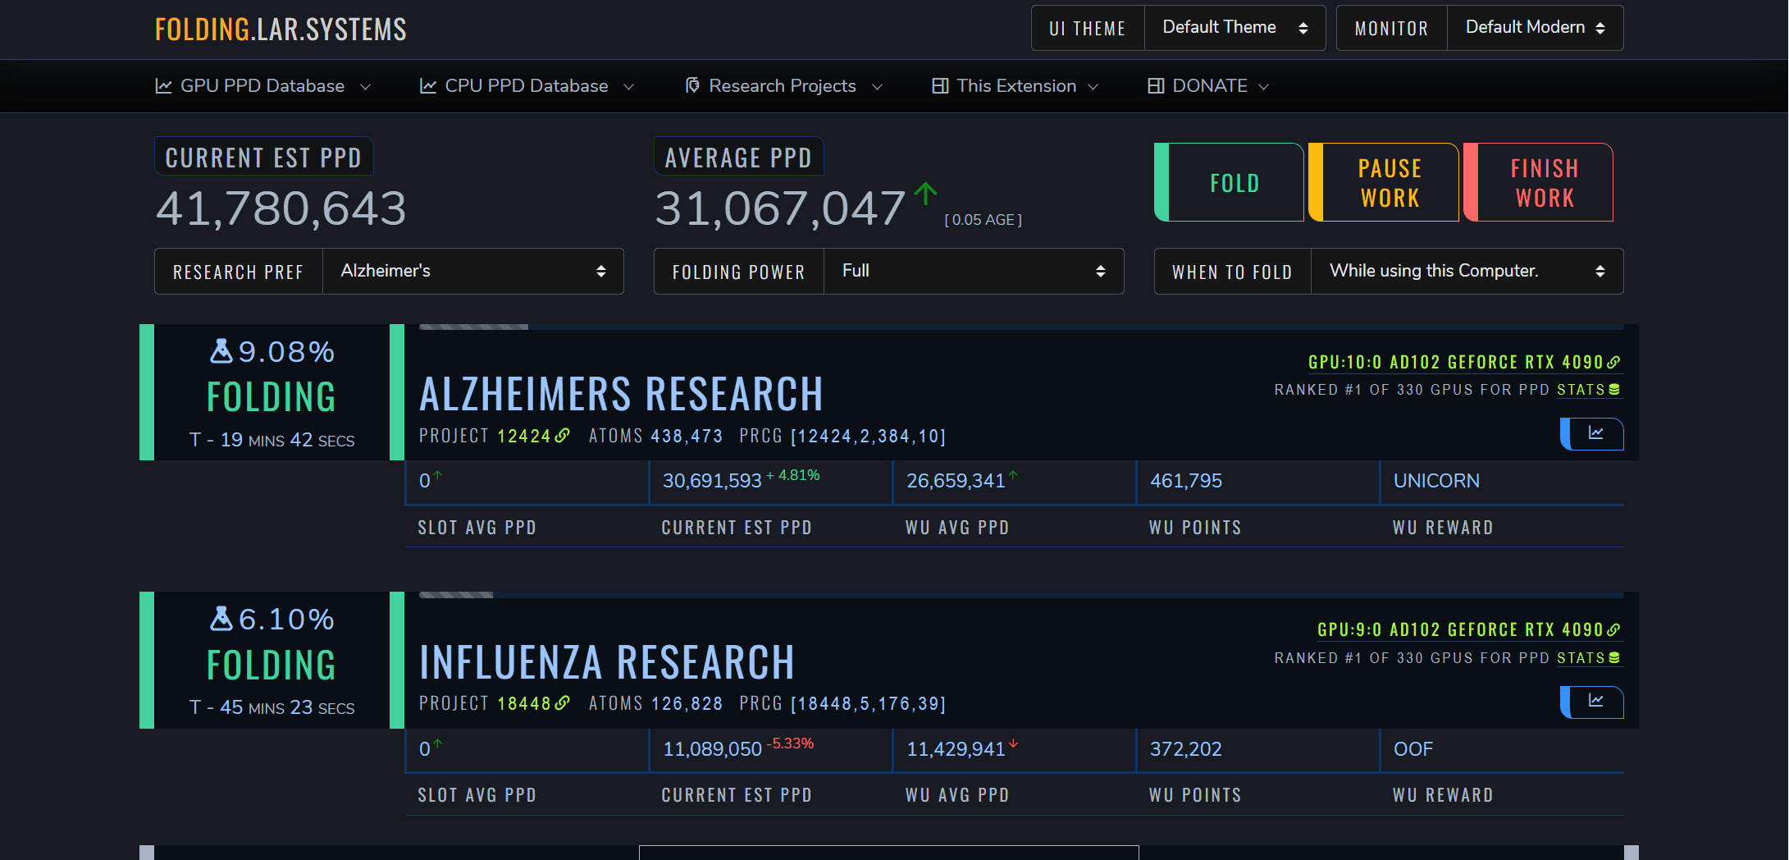The width and height of the screenshot is (1789, 860).
Task: Open project 12424 link
Action: 533,436
